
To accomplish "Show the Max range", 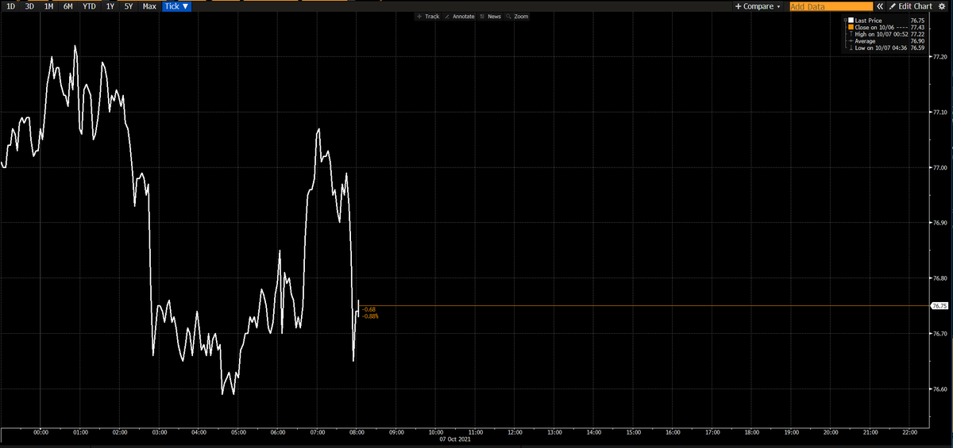I will click(x=149, y=6).
